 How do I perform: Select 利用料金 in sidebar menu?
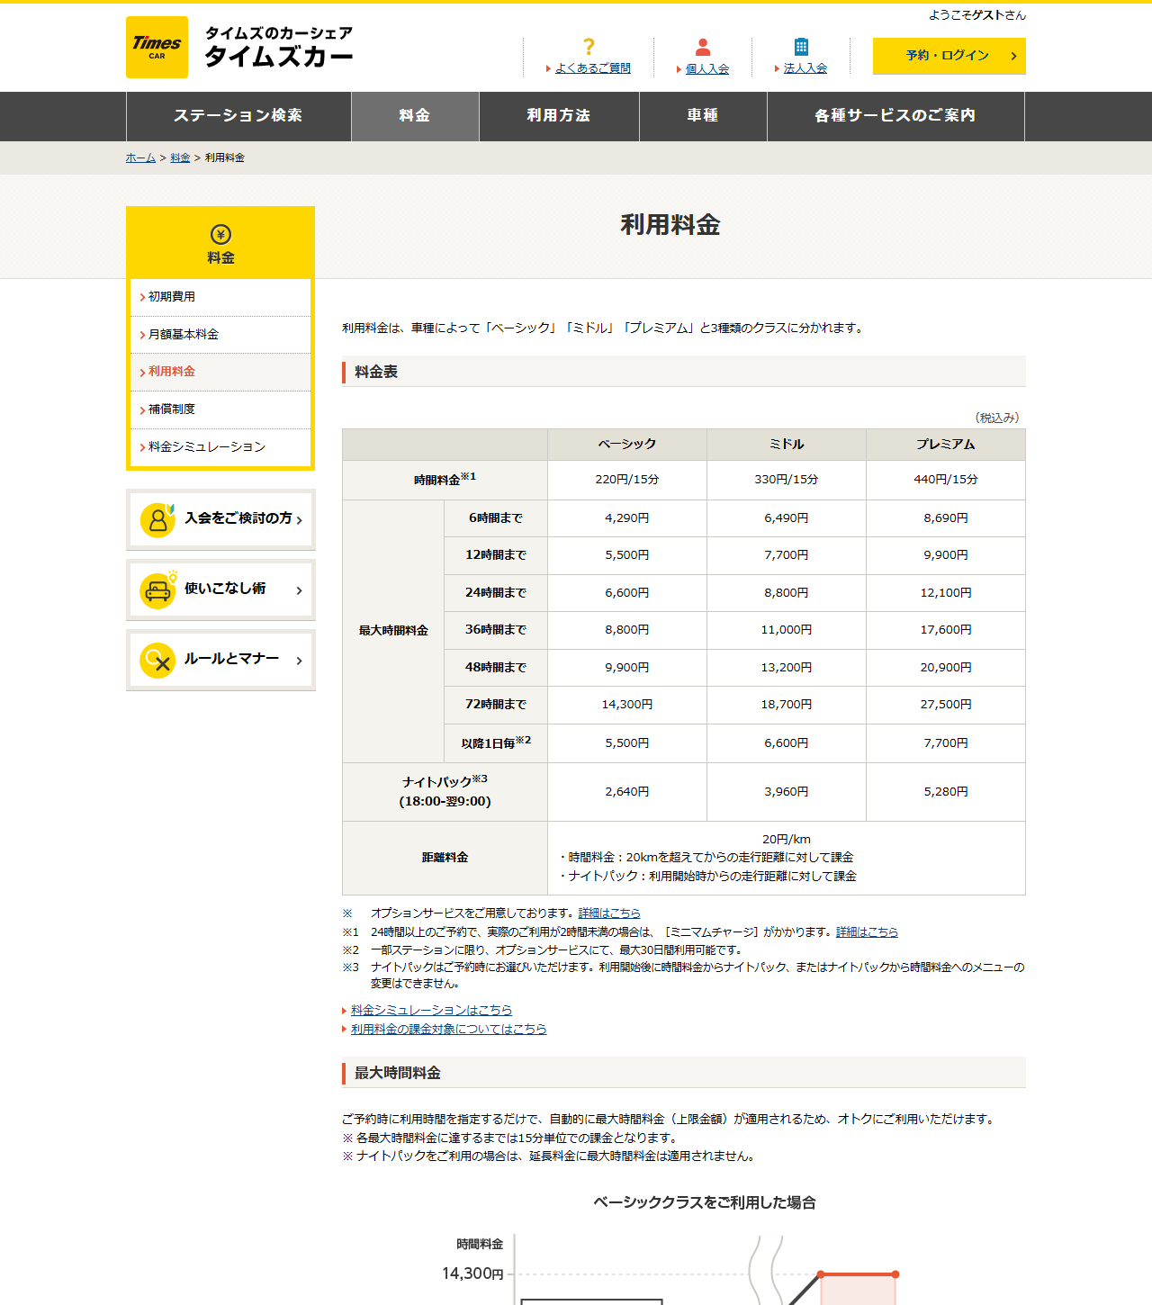point(220,372)
